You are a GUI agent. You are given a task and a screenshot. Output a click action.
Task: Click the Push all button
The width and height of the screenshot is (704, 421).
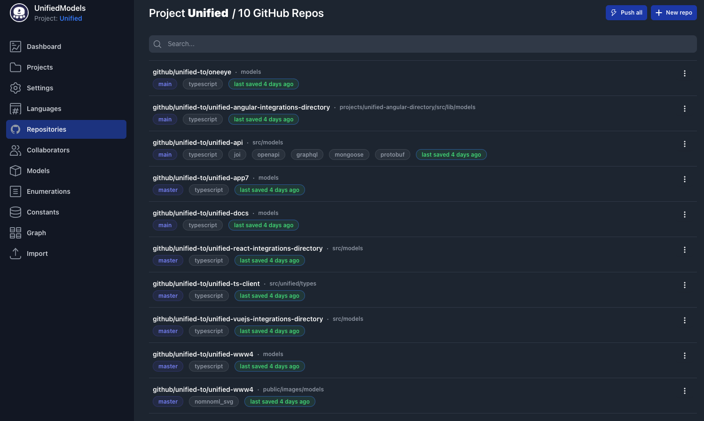pos(626,13)
